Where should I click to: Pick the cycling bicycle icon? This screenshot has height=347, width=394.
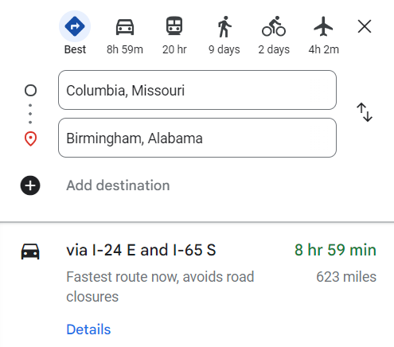(274, 26)
